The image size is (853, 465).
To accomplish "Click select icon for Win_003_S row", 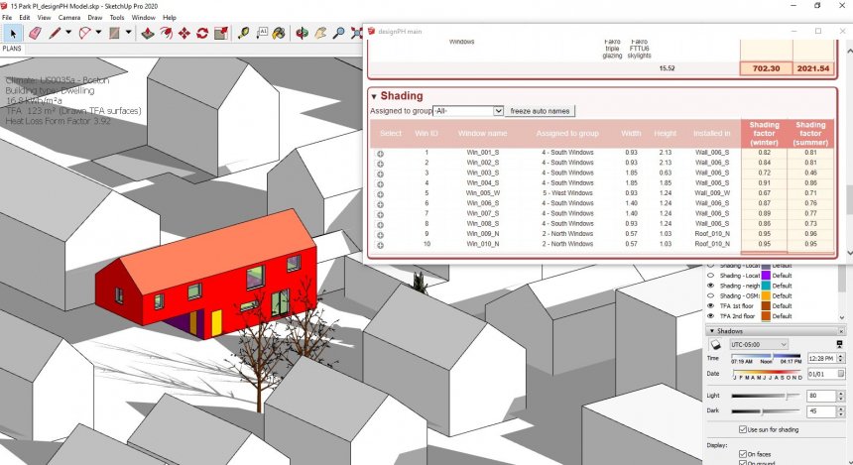I will (380, 174).
